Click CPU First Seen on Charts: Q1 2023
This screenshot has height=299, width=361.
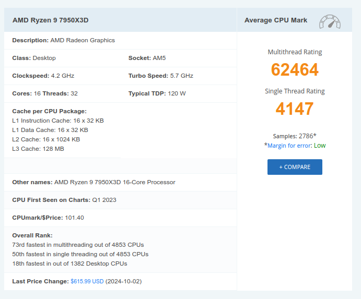click(64, 200)
